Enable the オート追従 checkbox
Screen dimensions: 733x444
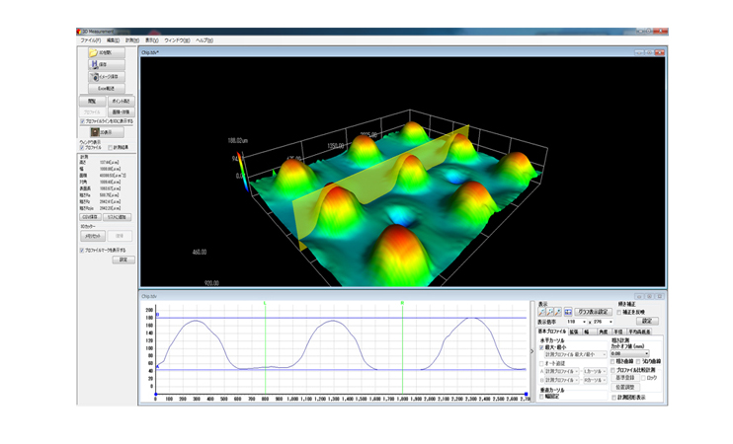click(x=541, y=363)
